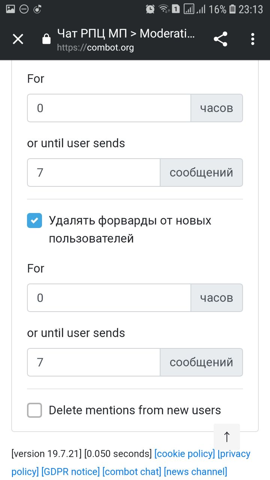The image size is (270, 480).
Task: Tap the scroll-to-top arrow button
Action: click(x=226, y=437)
